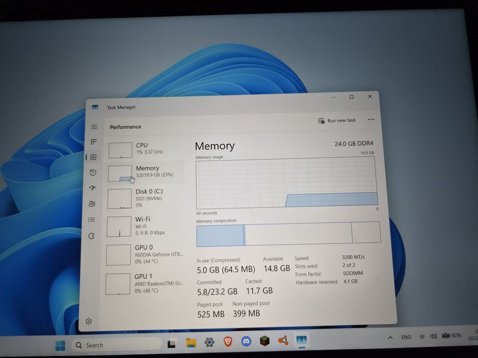Select CPU in the performance list
The image size is (478, 358).
[x=146, y=150]
